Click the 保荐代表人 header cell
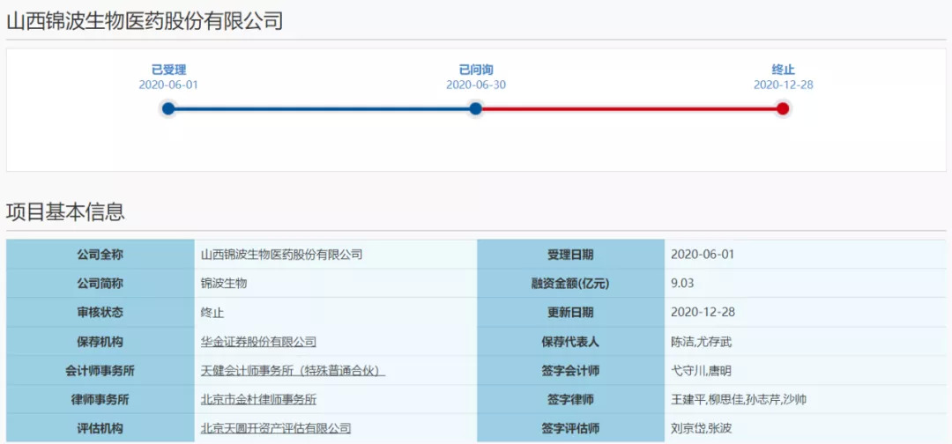Image resolution: width=952 pixels, height=444 pixels. pyautogui.click(x=570, y=342)
